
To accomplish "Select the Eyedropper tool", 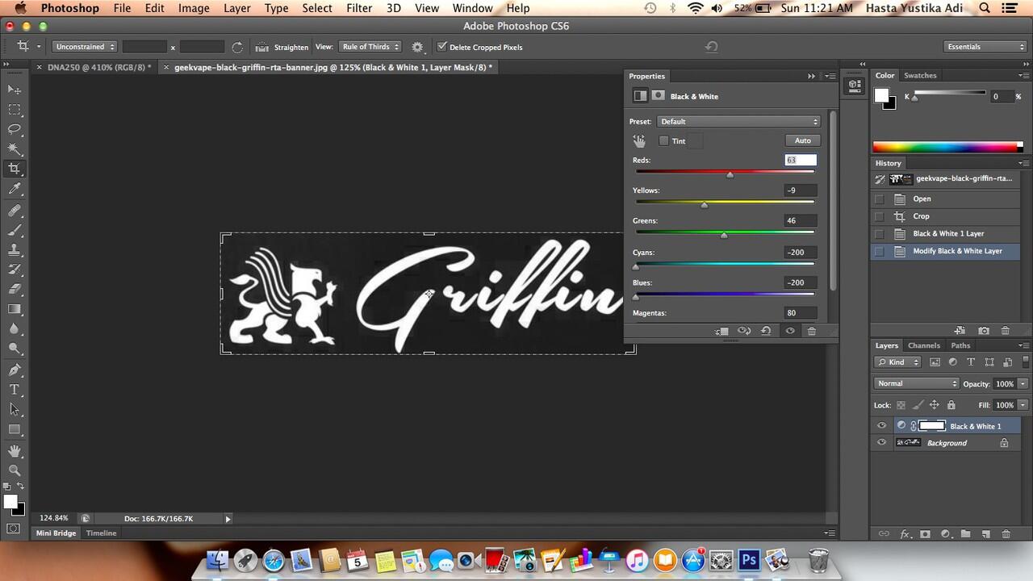I will coord(15,190).
